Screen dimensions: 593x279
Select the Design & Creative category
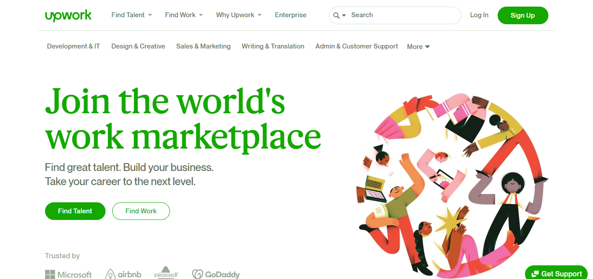[x=138, y=46]
